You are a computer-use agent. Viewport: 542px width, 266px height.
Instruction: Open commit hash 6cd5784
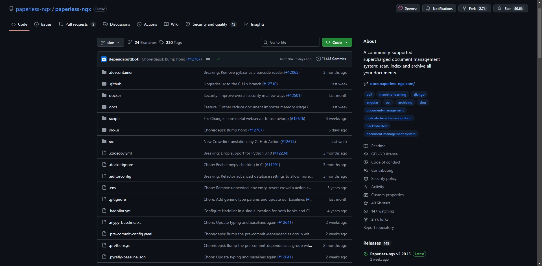point(286,59)
